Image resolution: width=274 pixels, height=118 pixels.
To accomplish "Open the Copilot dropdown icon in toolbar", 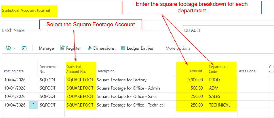I will [10, 48].
